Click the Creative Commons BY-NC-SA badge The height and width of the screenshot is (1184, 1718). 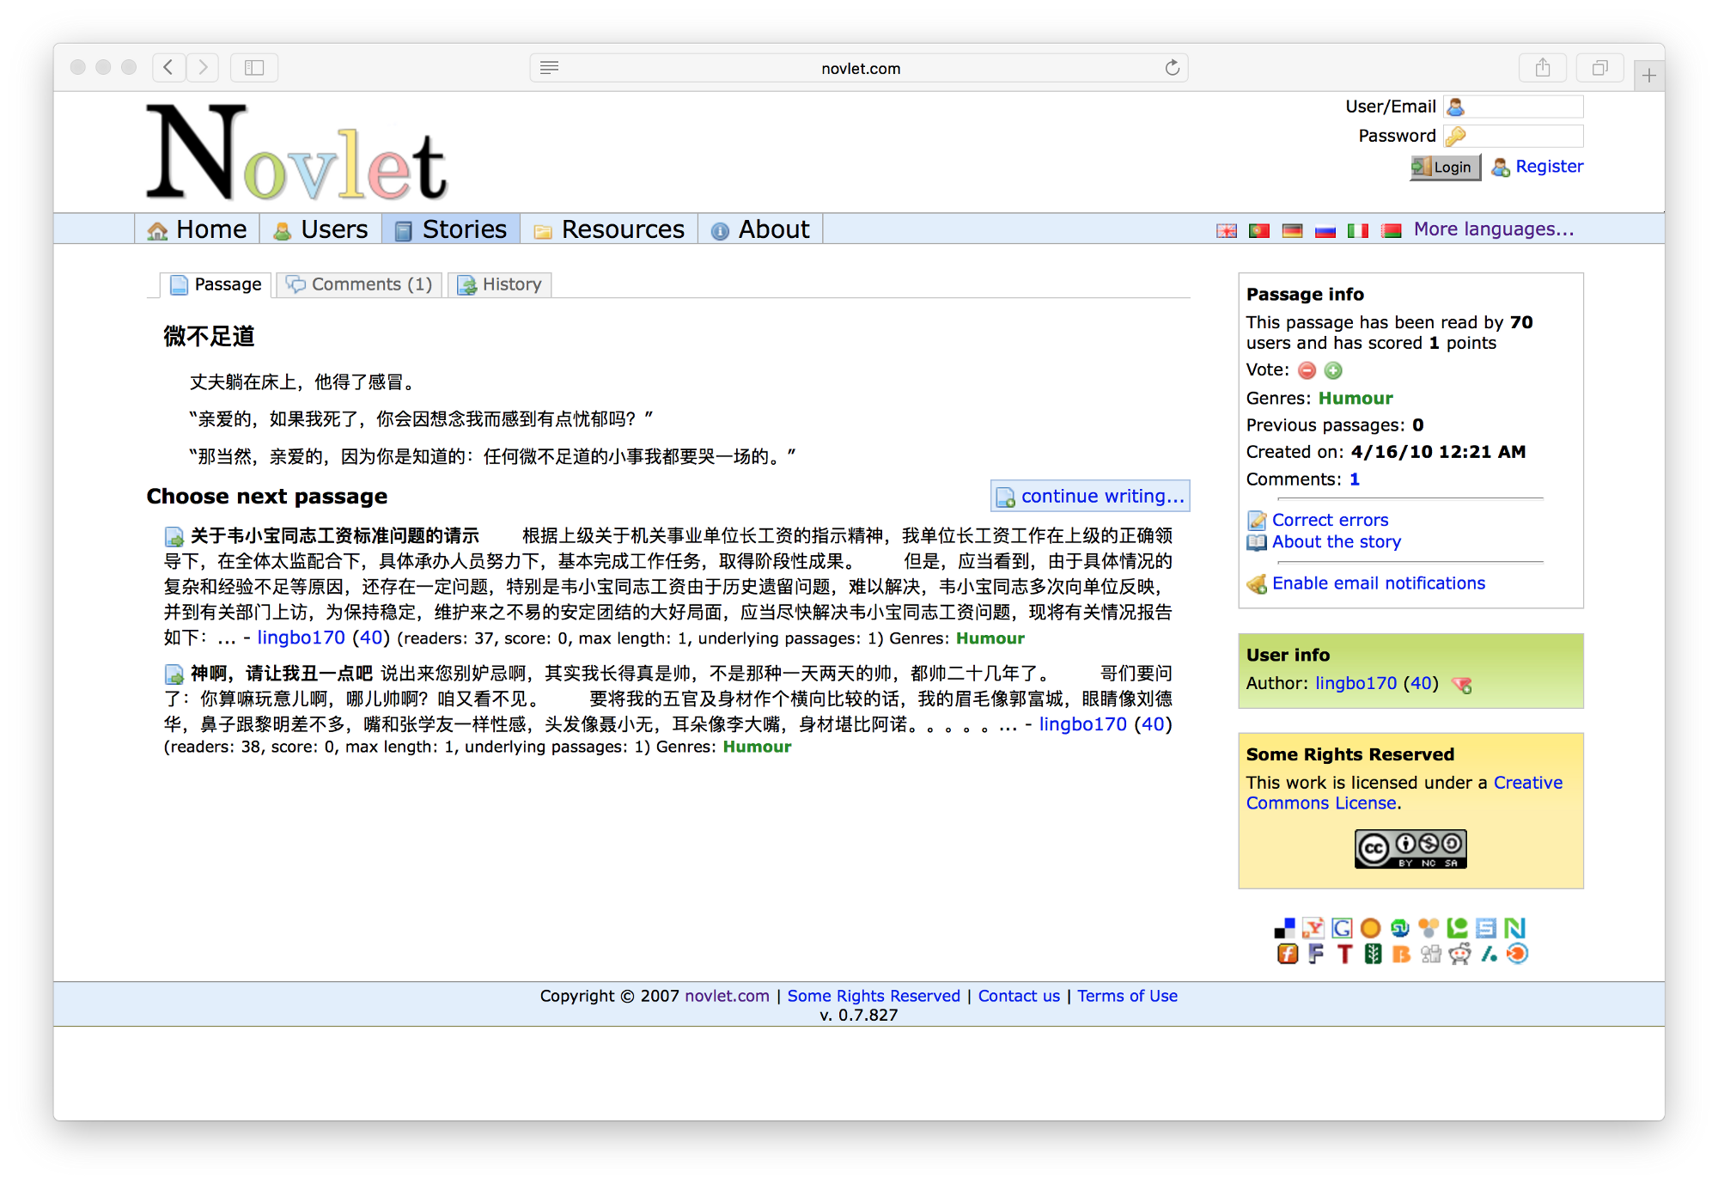point(1410,849)
